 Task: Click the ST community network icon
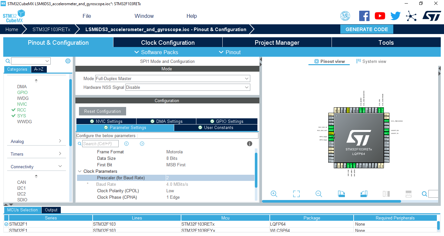pos(411,16)
